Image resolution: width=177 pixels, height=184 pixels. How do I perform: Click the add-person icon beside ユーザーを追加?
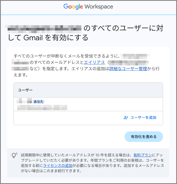(126, 117)
